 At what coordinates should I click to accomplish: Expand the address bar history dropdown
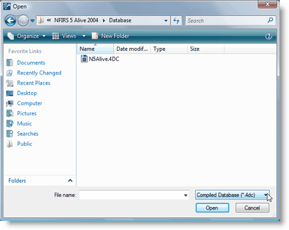pos(166,20)
